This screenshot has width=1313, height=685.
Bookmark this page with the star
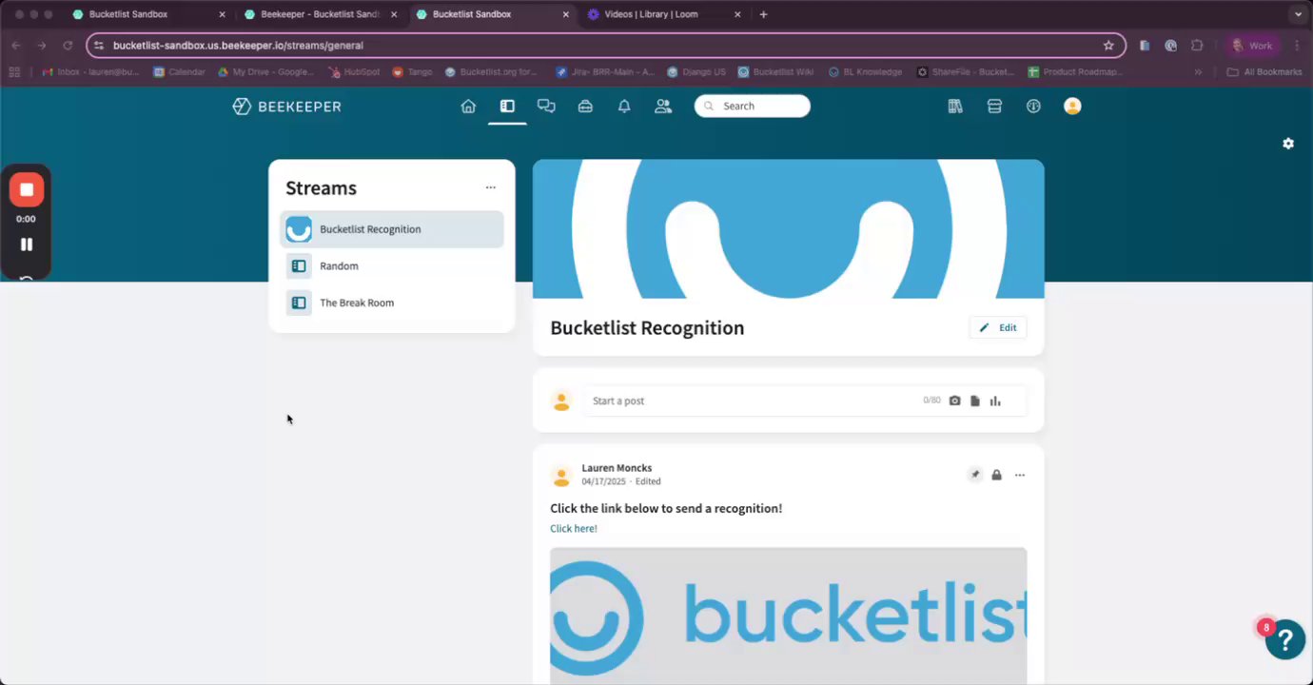coord(1108,46)
